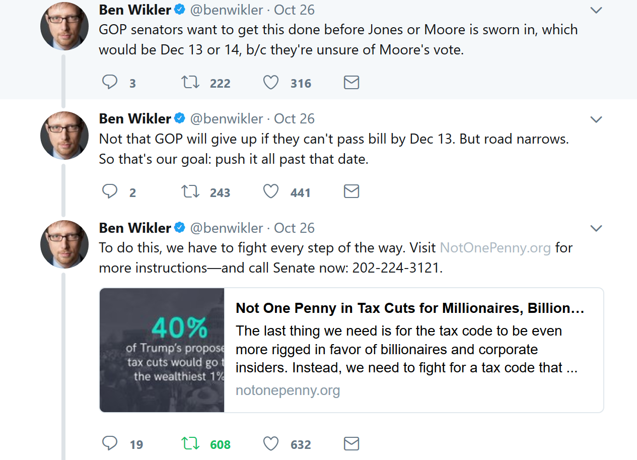Like the tweet with 316 likes

click(271, 82)
